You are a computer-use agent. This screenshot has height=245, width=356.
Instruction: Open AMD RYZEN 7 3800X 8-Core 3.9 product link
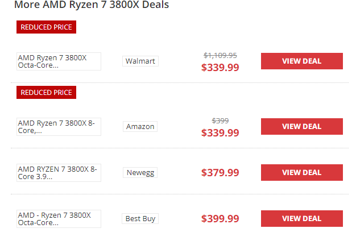[x=59, y=173]
